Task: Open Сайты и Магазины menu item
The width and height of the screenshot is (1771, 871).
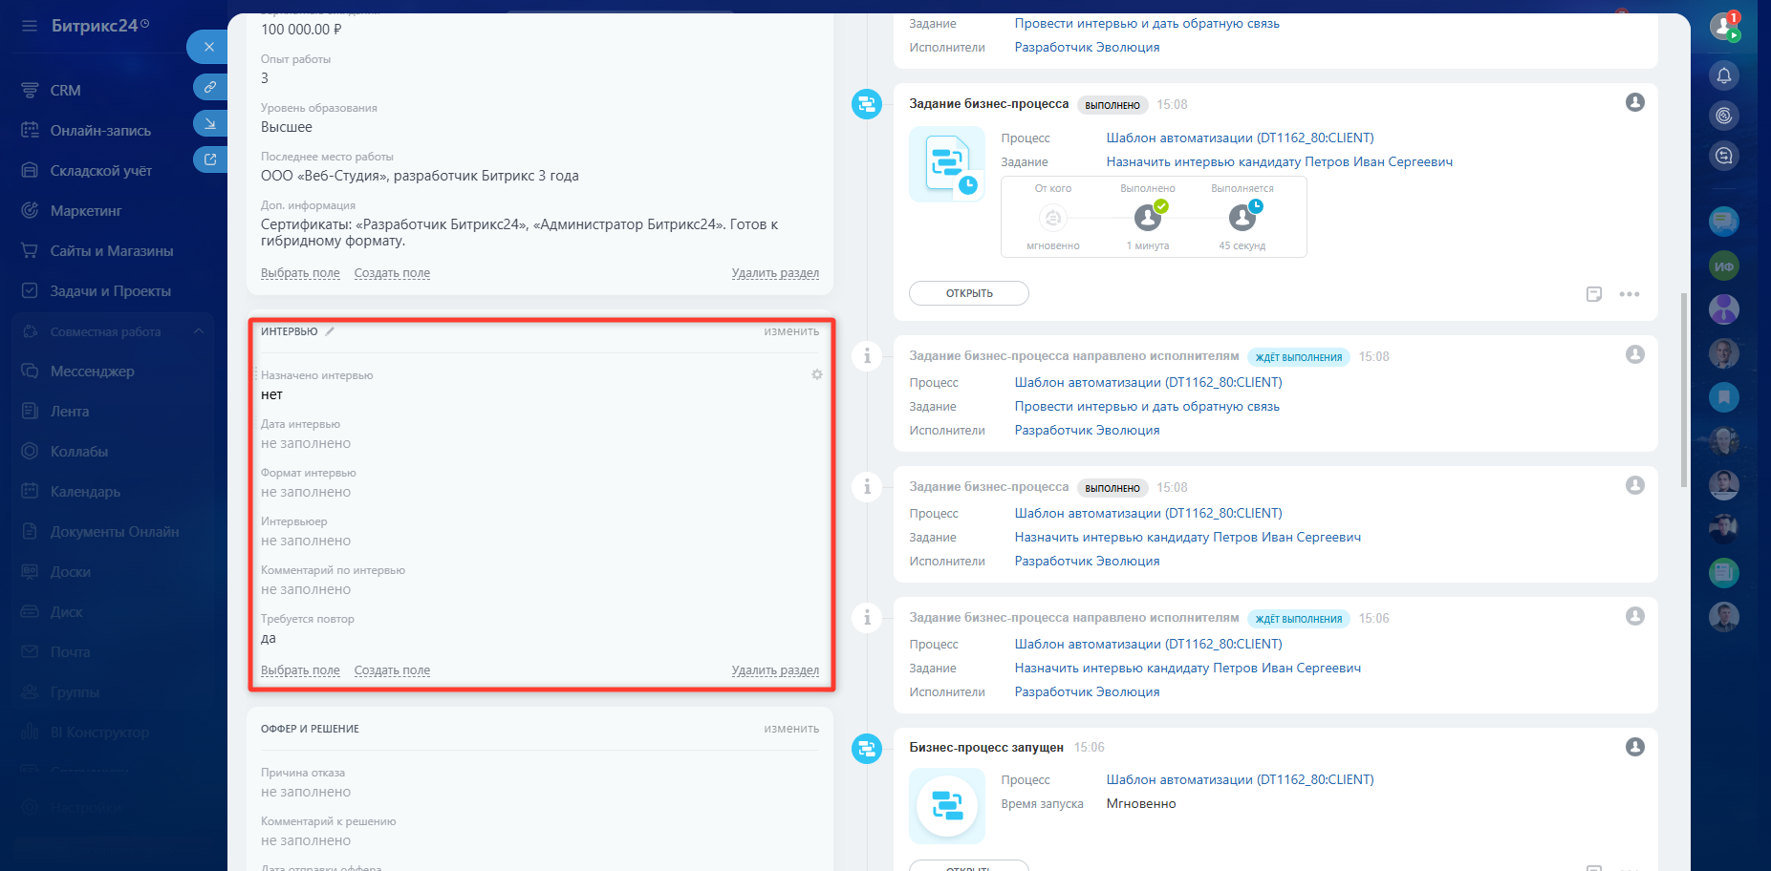Action: (112, 251)
